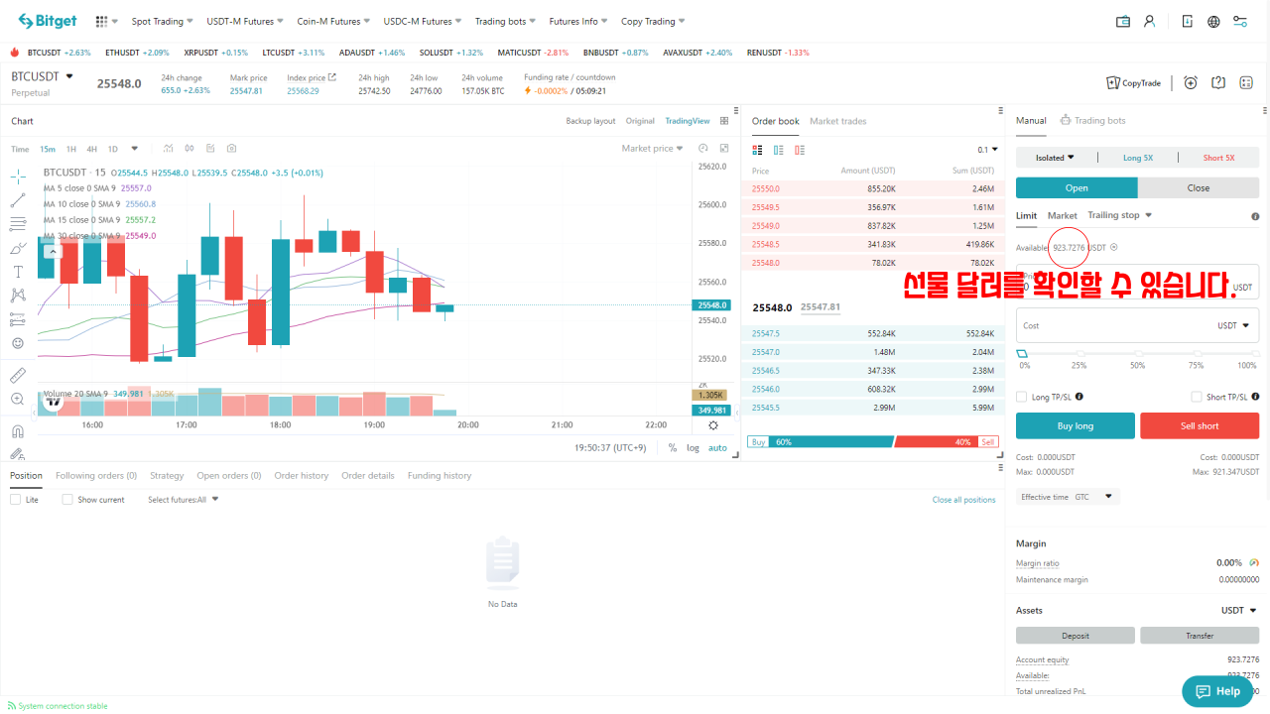The width and height of the screenshot is (1270, 714).
Task: Open the chart patterns tool
Action: [x=18, y=296]
